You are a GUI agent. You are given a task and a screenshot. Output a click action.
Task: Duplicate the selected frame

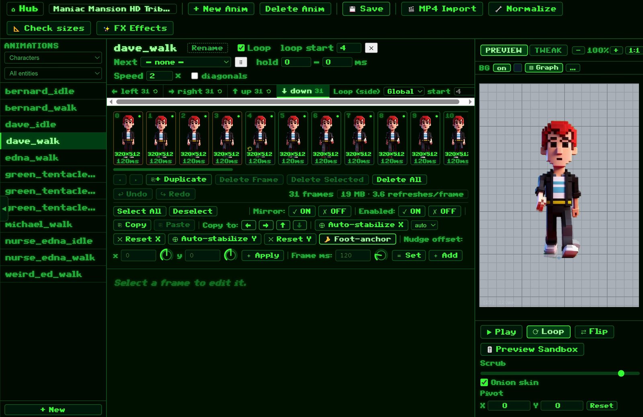(x=179, y=180)
